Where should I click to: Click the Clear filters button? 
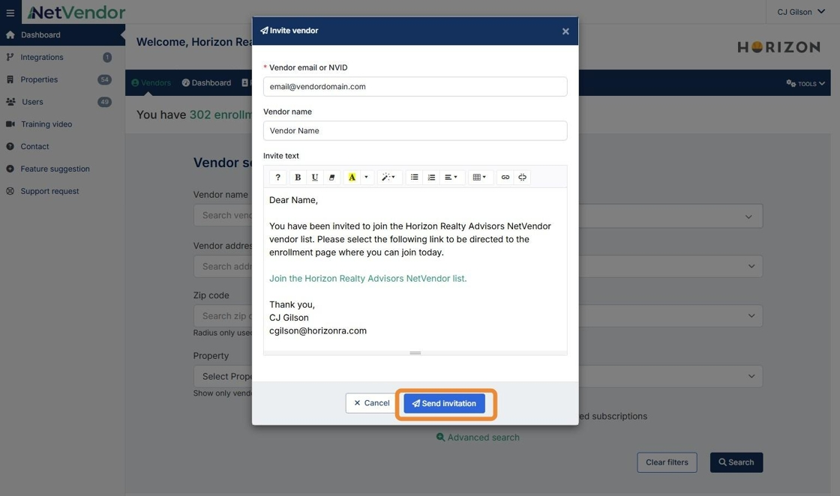[667, 462]
